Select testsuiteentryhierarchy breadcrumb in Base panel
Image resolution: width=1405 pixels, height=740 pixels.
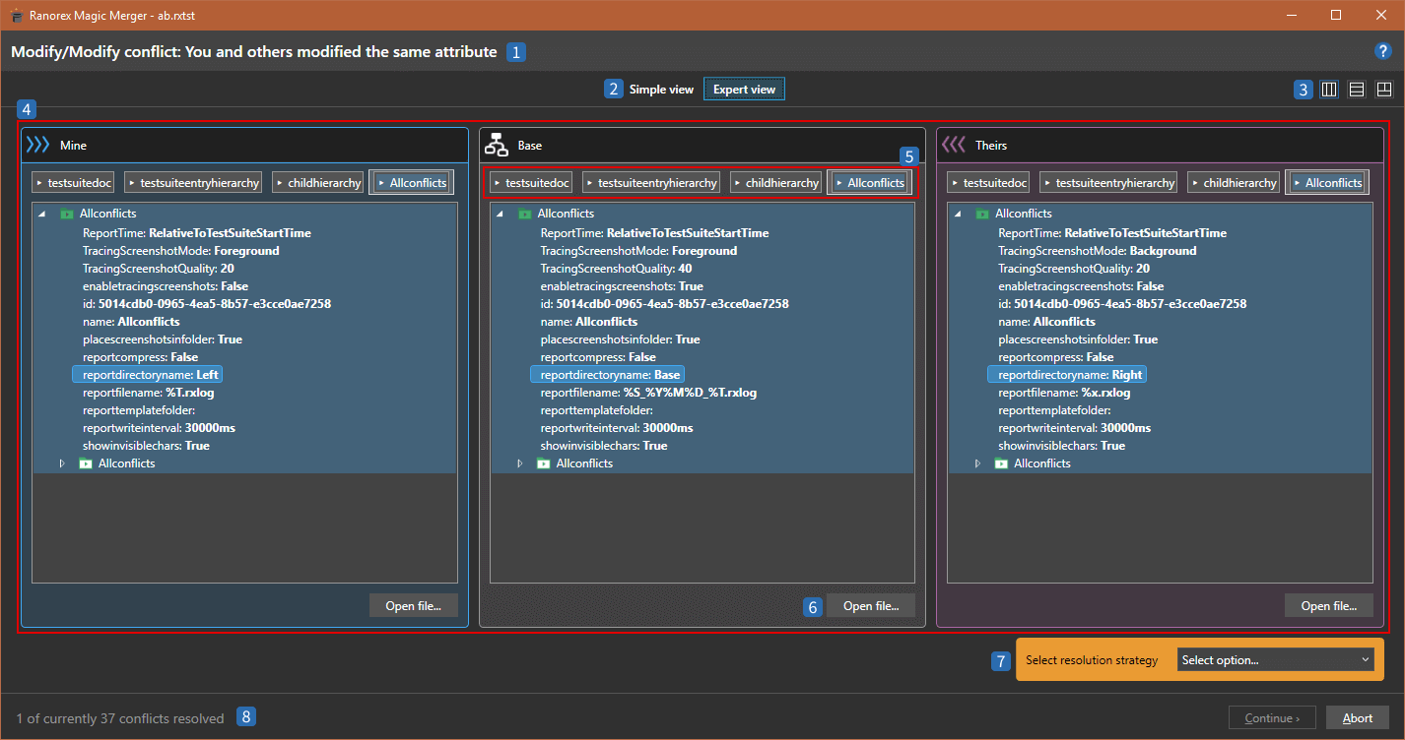pyautogui.click(x=651, y=182)
